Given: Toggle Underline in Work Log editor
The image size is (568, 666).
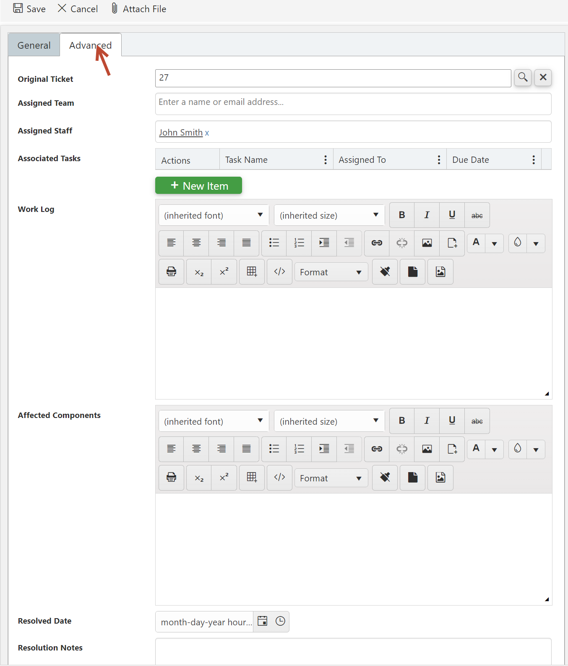Looking at the screenshot, I should pyautogui.click(x=452, y=215).
